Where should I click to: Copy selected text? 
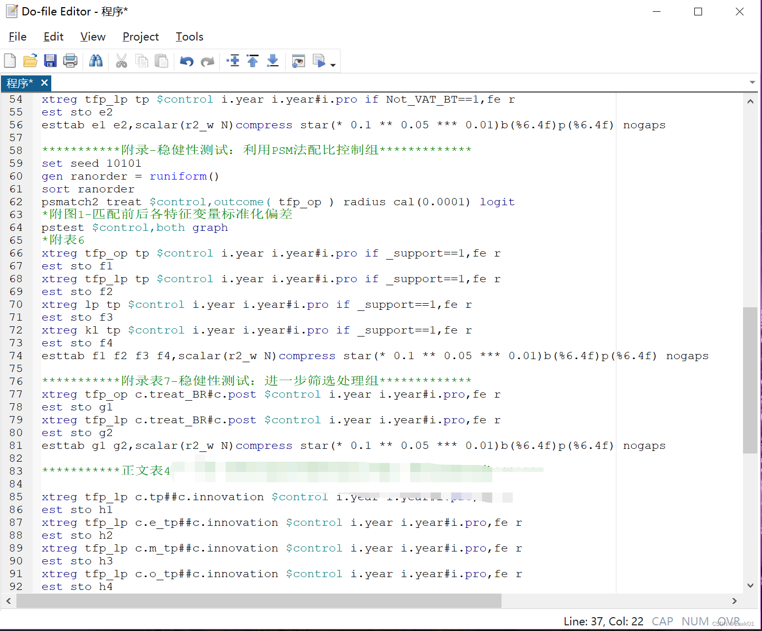click(x=142, y=61)
